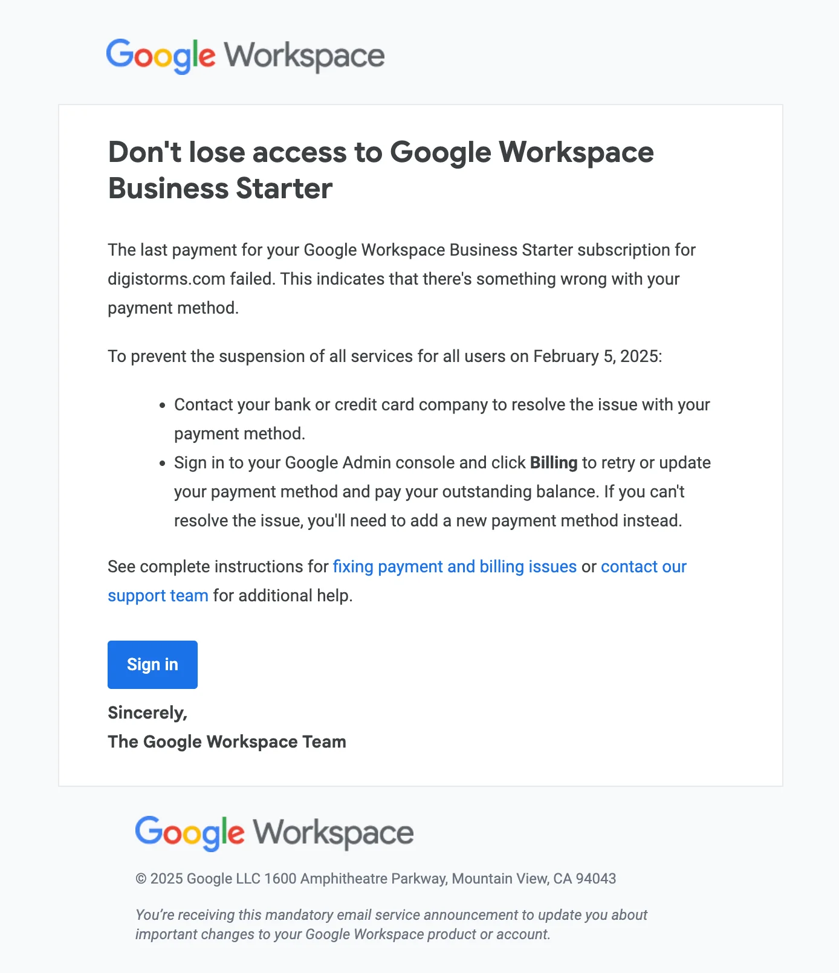Click the multicolored Google 'G' in the header logo
839x973 pixels.
coord(120,55)
